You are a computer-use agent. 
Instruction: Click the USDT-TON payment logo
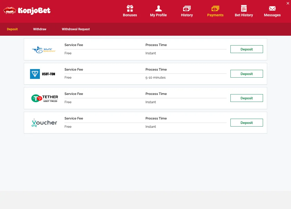tap(43, 74)
